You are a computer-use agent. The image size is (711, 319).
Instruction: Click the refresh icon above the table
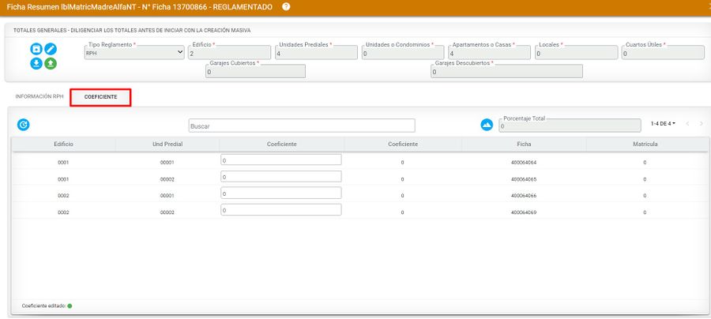[x=24, y=125]
